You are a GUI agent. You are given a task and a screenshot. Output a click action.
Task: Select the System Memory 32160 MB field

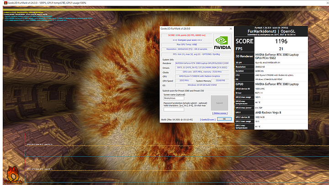[220, 81]
